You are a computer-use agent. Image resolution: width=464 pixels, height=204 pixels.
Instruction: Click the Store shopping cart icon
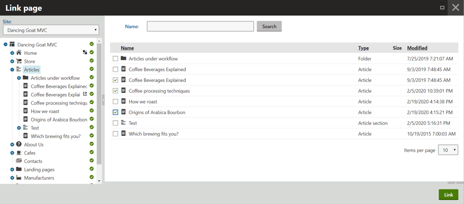19,61
